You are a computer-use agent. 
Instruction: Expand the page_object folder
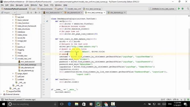(x=13, y=73)
